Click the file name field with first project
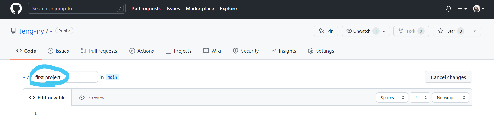The width and height of the screenshot is (494, 134). click(64, 77)
